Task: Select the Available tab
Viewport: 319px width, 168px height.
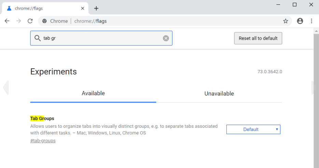Action: click(x=93, y=93)
